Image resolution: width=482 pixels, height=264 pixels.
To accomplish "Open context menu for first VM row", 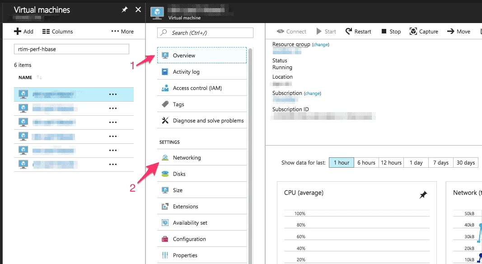I will tap(113, 94).
